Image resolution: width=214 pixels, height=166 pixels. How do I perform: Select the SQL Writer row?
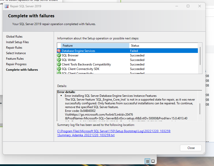click(x=127, y=60)
